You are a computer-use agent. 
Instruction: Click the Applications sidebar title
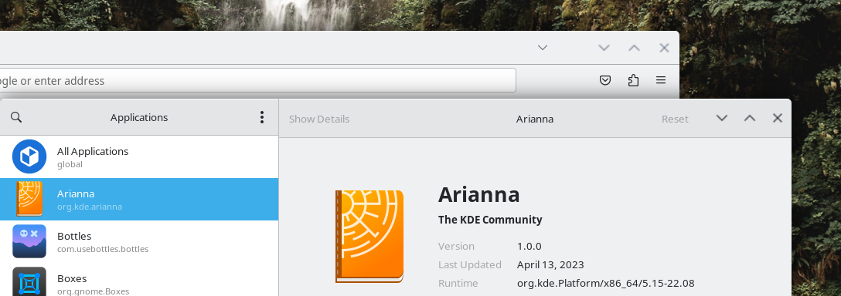139,117
